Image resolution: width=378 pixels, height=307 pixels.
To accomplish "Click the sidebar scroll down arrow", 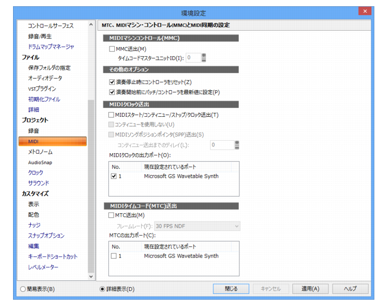I will click(x=91, y=276).
